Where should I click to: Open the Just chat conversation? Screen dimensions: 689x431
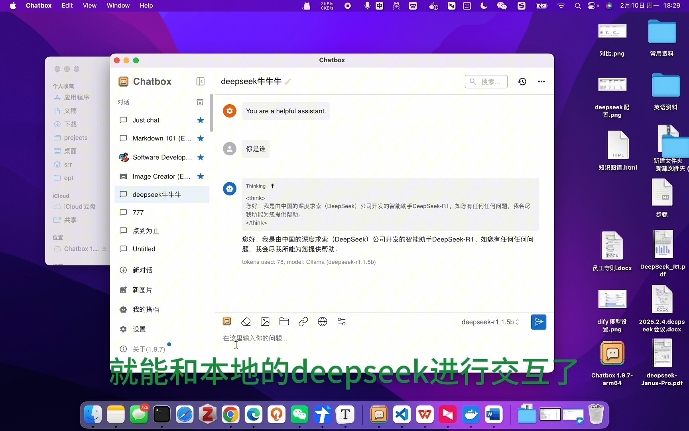click(x=162, y=120)
